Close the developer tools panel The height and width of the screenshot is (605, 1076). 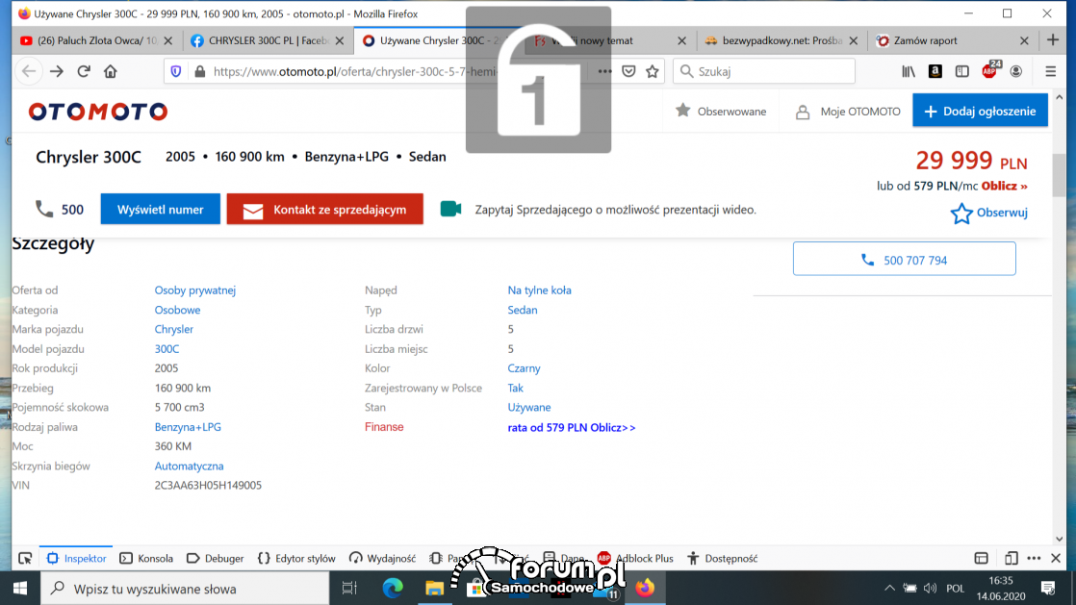coord(1056,559)
